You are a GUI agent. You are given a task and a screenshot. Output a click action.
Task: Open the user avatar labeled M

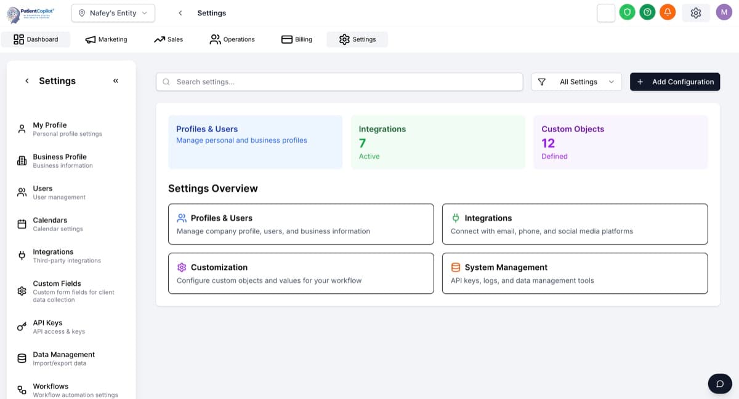tap(724, 12)
